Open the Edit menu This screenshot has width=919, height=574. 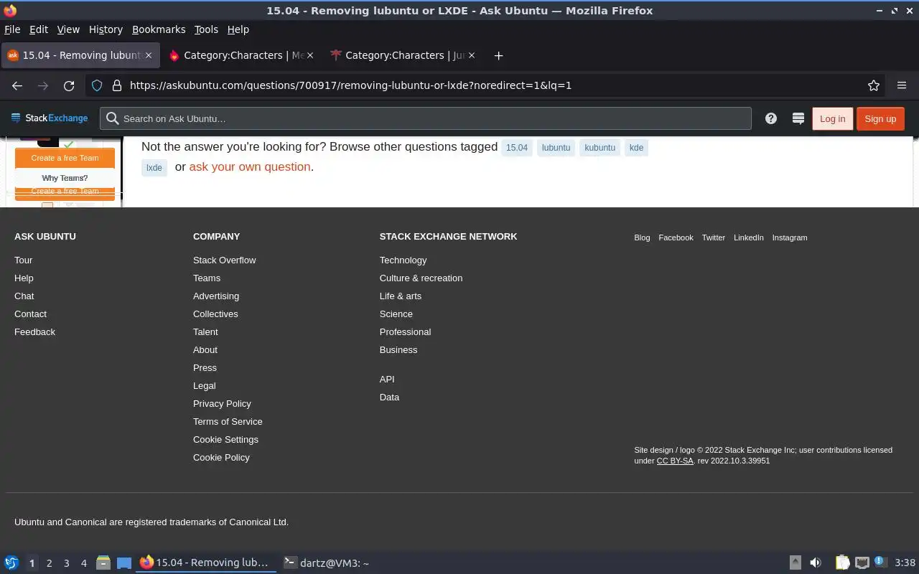39,29
